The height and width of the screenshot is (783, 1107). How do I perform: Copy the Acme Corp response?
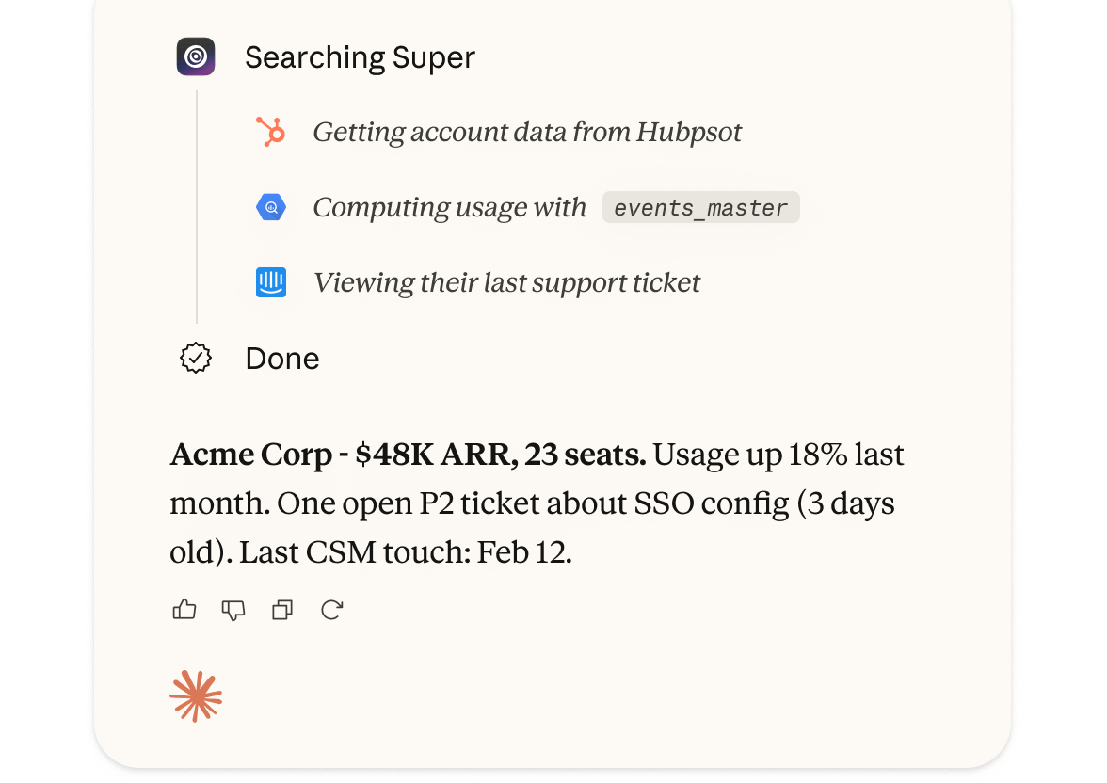point(281,610)
